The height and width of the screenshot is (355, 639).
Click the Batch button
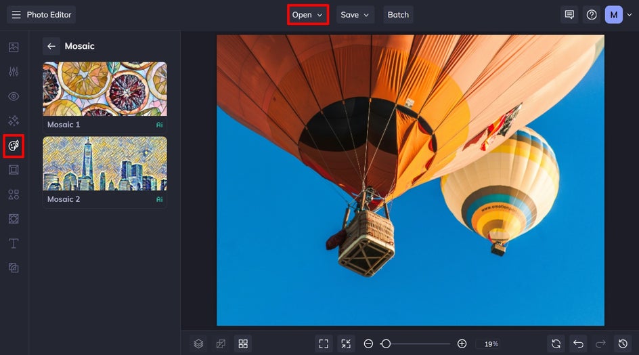[x=398, y=15]
